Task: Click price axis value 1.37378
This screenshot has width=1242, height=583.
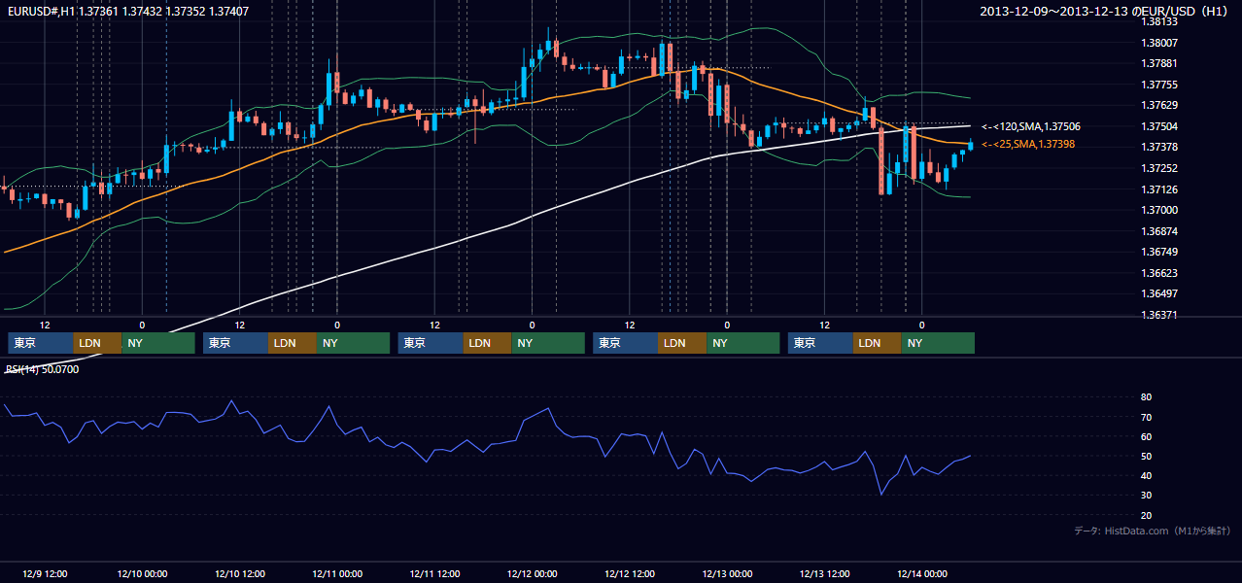Action: click(x=1160, y=148)
